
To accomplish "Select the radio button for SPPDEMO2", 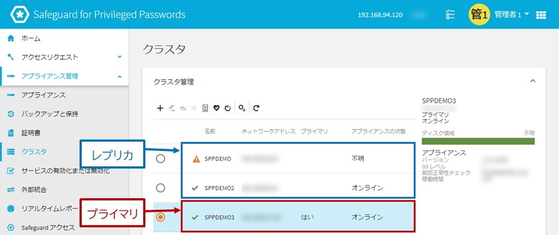I will [x=160, y=188].
